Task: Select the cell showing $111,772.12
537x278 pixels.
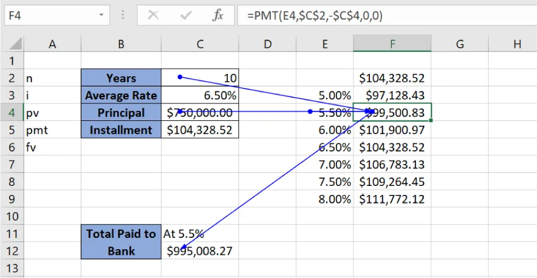Action: point(392,199)
